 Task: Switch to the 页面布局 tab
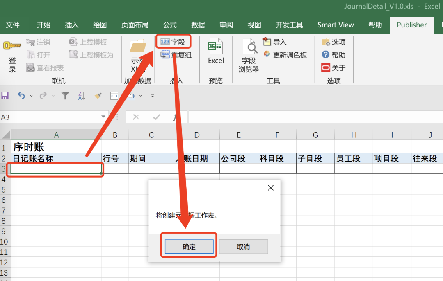pyautogui.click(x=135, y=25)
